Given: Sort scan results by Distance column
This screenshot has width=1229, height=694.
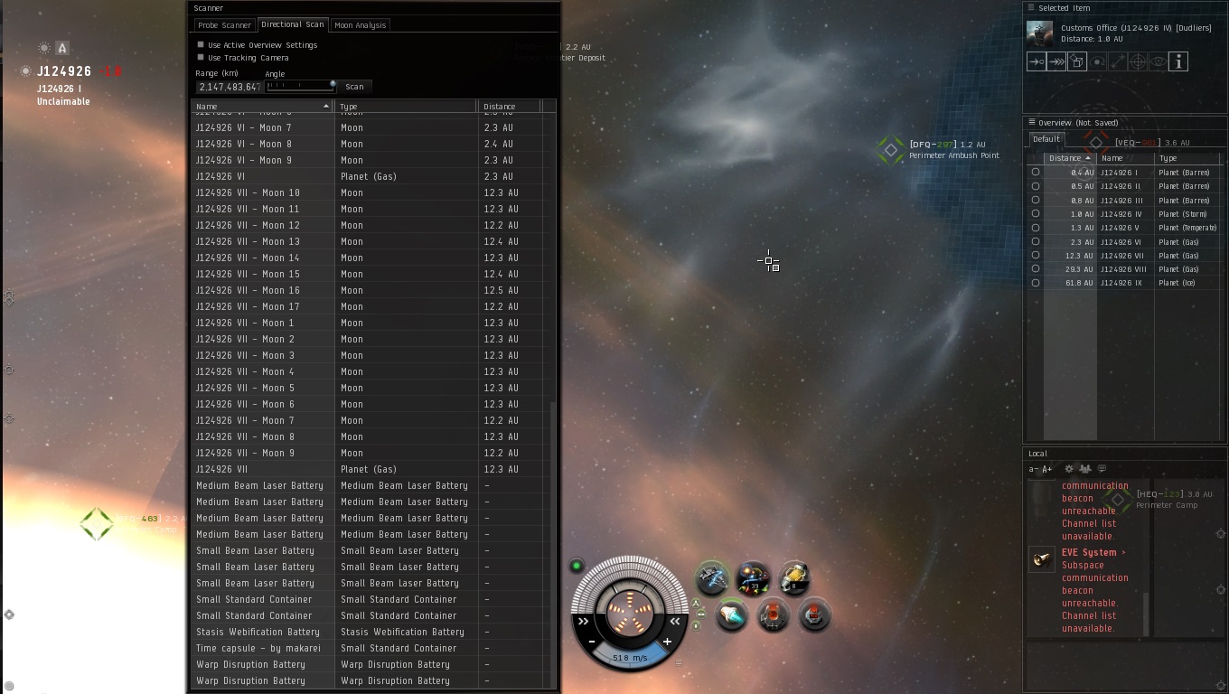Looking at the screenshot, I should [x=509, y=107].
